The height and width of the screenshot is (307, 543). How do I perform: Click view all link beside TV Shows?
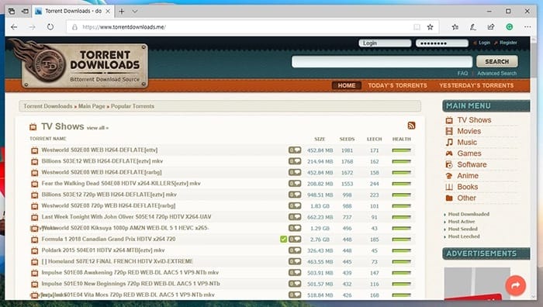pos(97,128)
